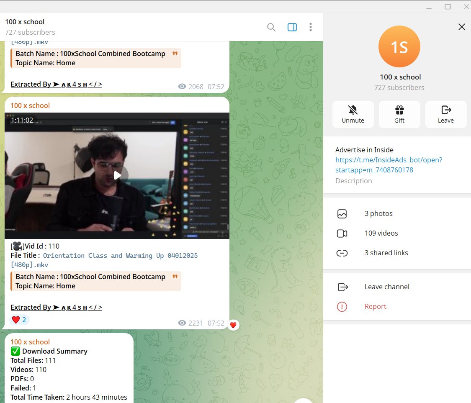Click the Leave button under avatar
471x403 pixels.
[x=446, y=114]
